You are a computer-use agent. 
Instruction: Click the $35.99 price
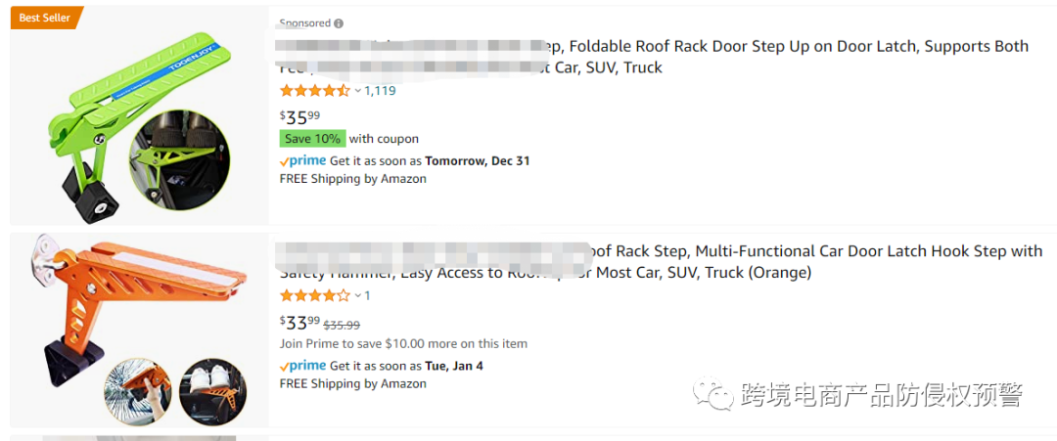(300, 117)
